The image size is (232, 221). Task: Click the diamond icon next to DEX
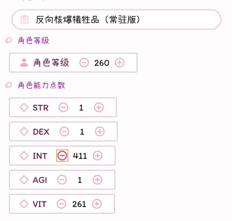click(24, 132)
